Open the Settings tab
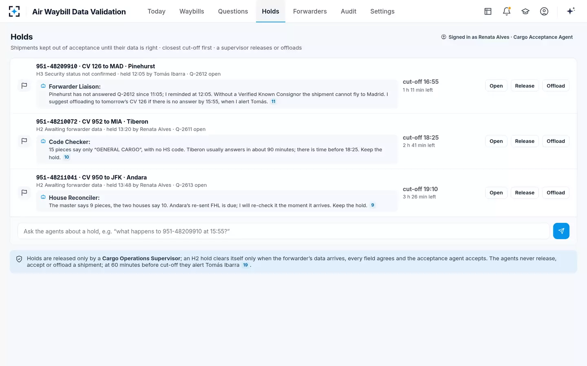 pyautogui.click(x=382, y=11)
